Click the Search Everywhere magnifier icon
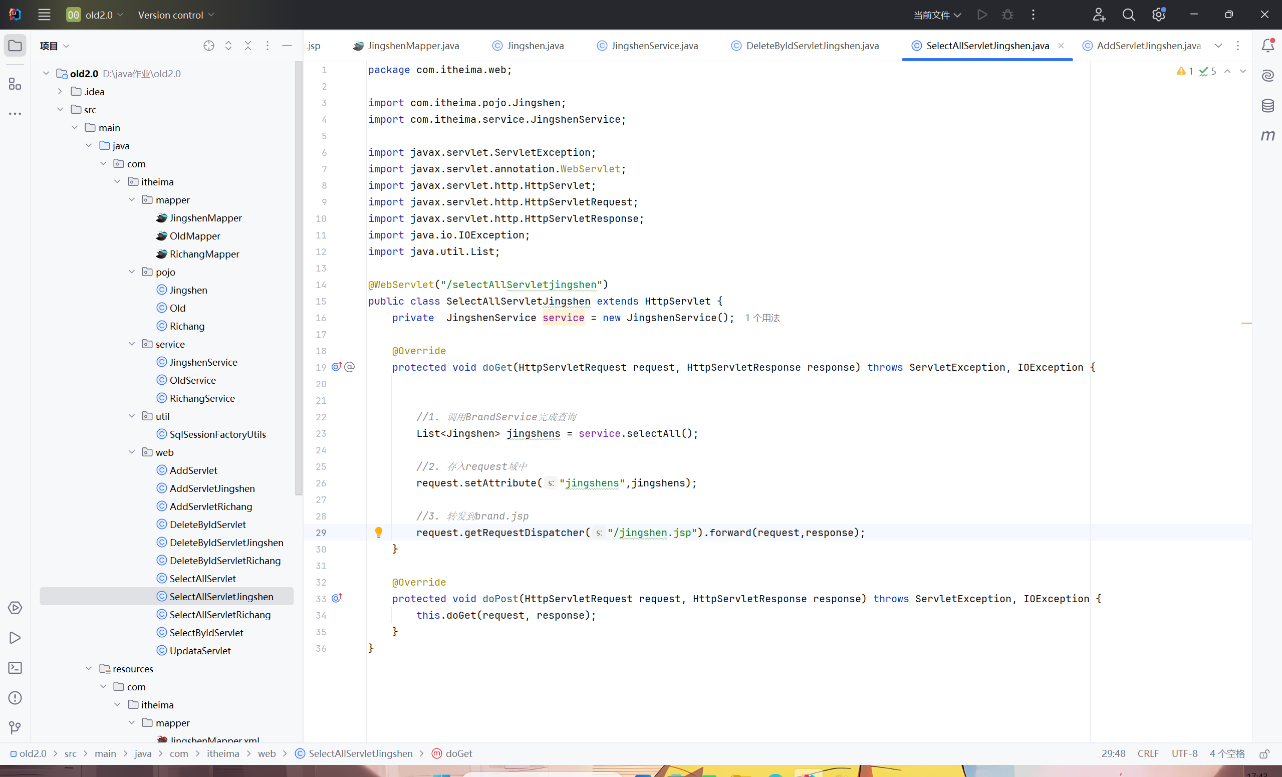The height and width of the screenshot is (777, 1282). pos(1129,15)
